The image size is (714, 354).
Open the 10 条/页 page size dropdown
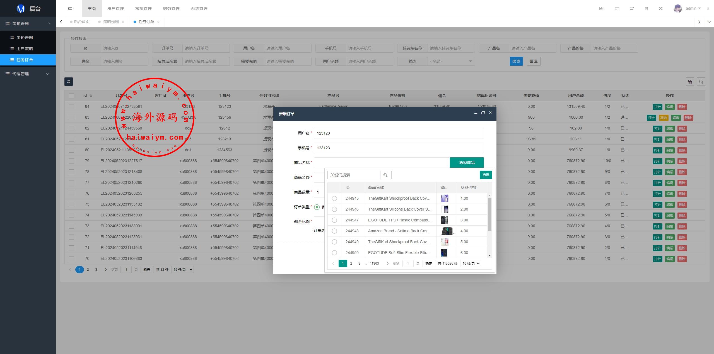tap(471, 263)
